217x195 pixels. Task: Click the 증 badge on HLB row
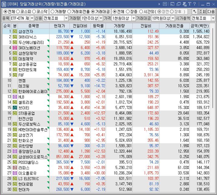point(15,97)
